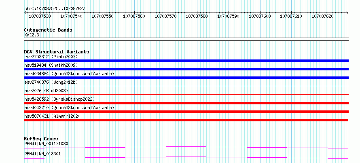
Task: Open the nsv5870431 (Almarri2020) variant label
Action: click(53, 116)
